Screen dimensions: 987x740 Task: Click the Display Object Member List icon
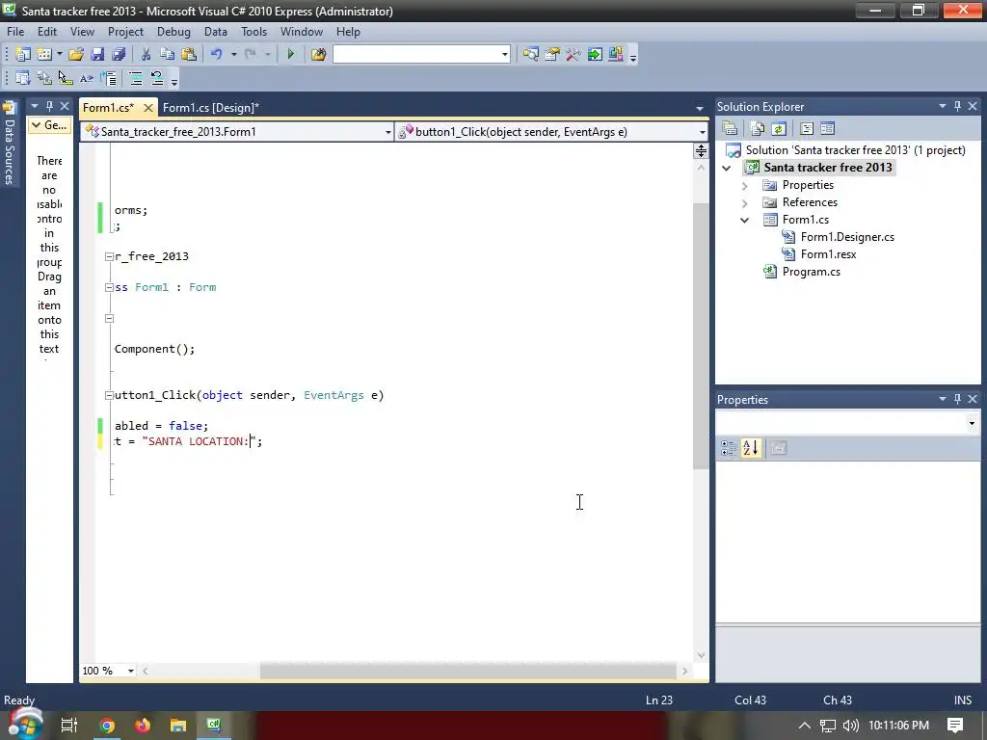pos(23,78)
